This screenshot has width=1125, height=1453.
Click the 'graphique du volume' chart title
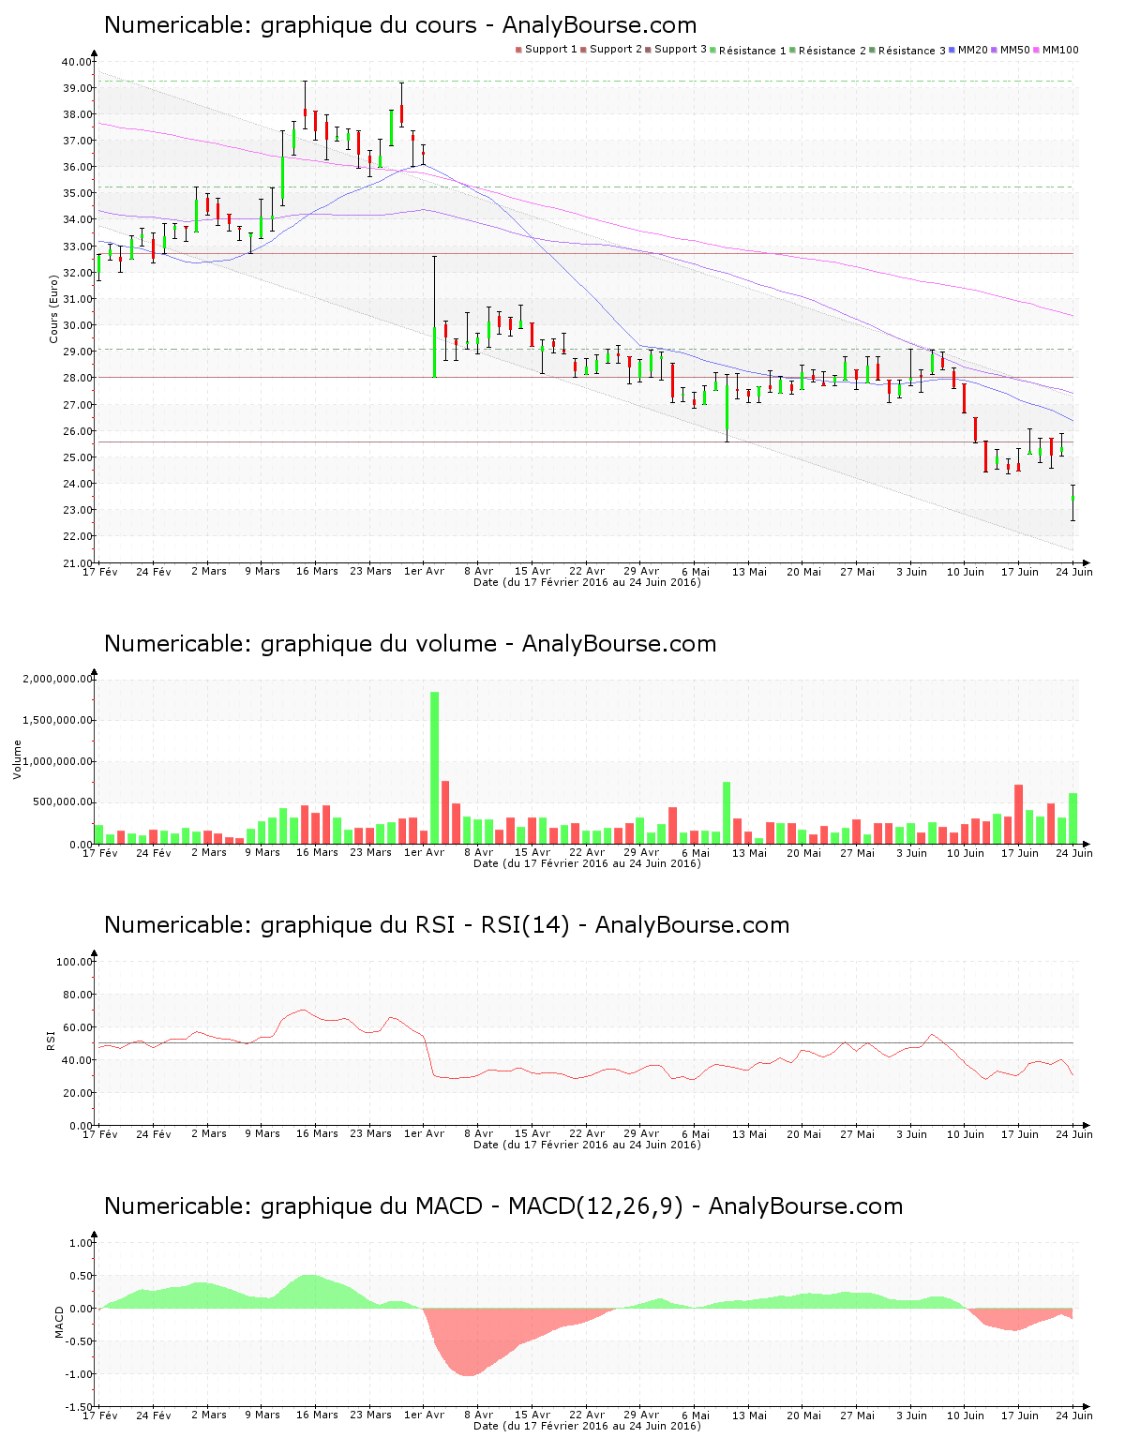tap(411, 644)
